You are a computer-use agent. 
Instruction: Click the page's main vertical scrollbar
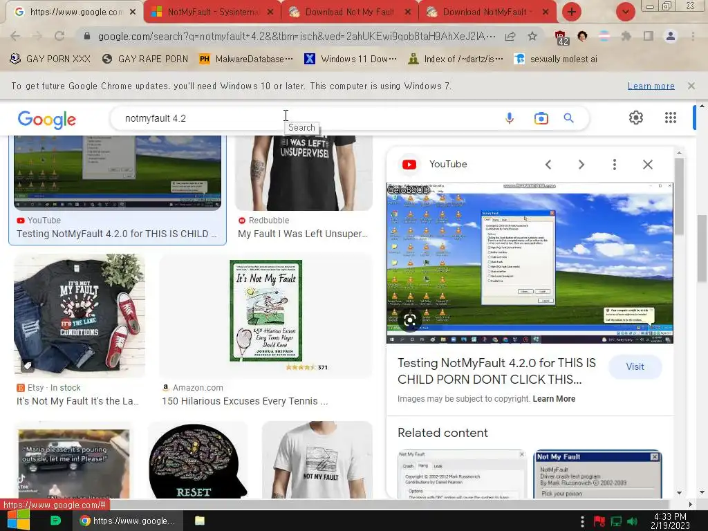pyautogui.click(x=701, y=248)
